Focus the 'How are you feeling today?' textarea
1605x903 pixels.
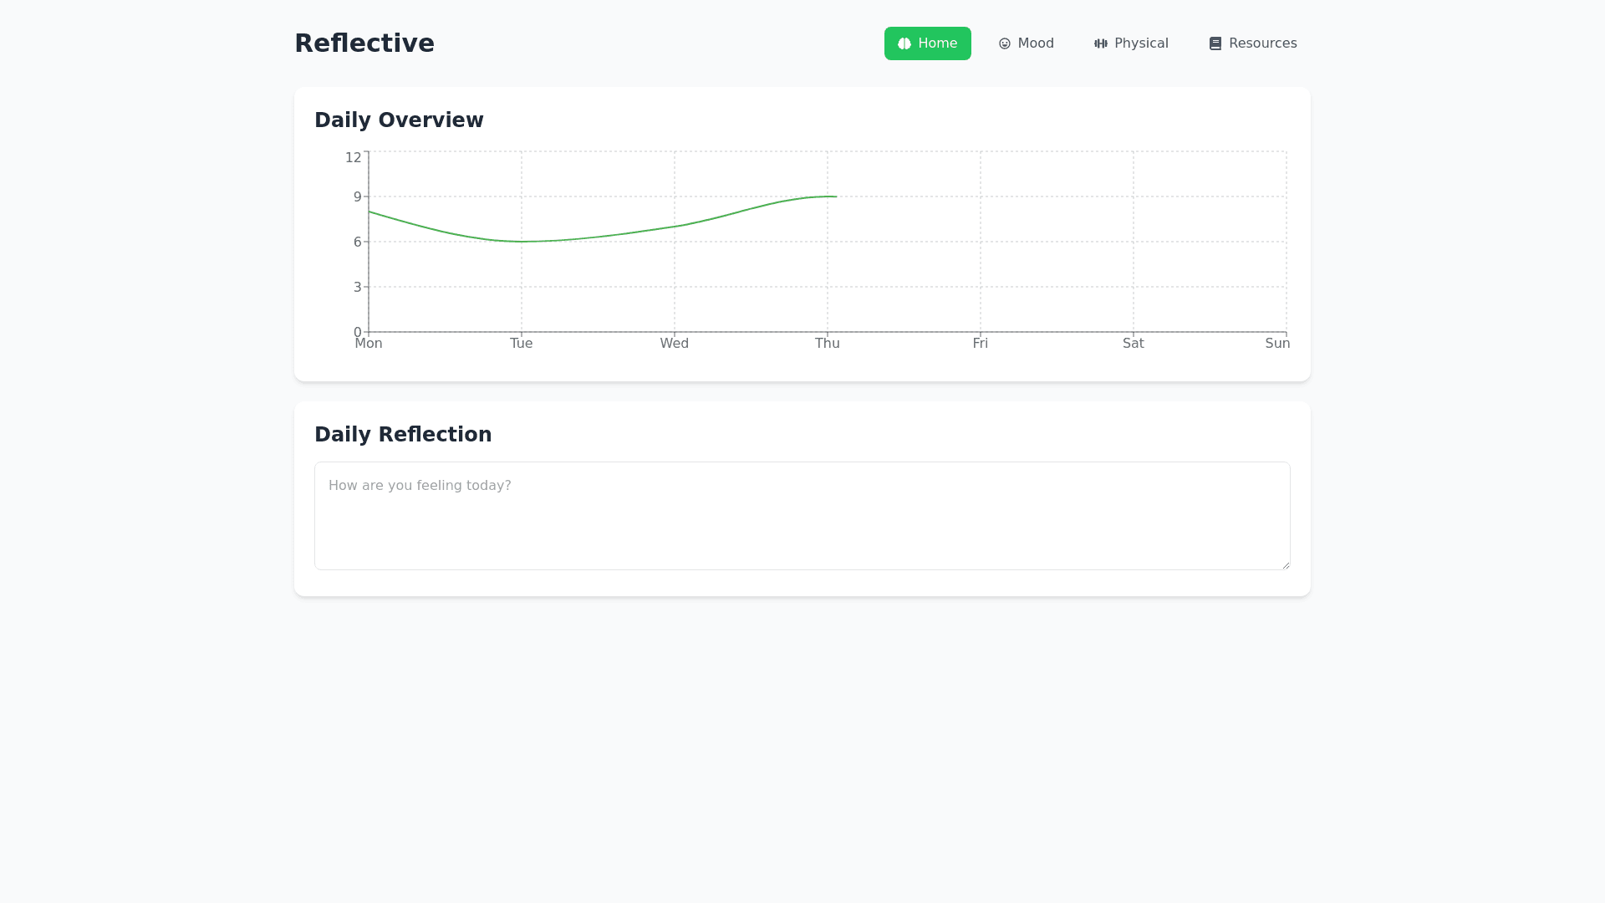click(x=802, y=516)
